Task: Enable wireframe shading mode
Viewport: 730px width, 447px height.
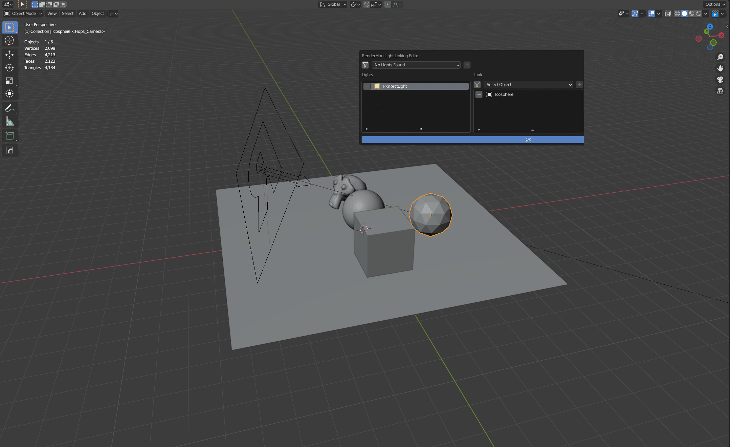Action: (x=677, y=14)
